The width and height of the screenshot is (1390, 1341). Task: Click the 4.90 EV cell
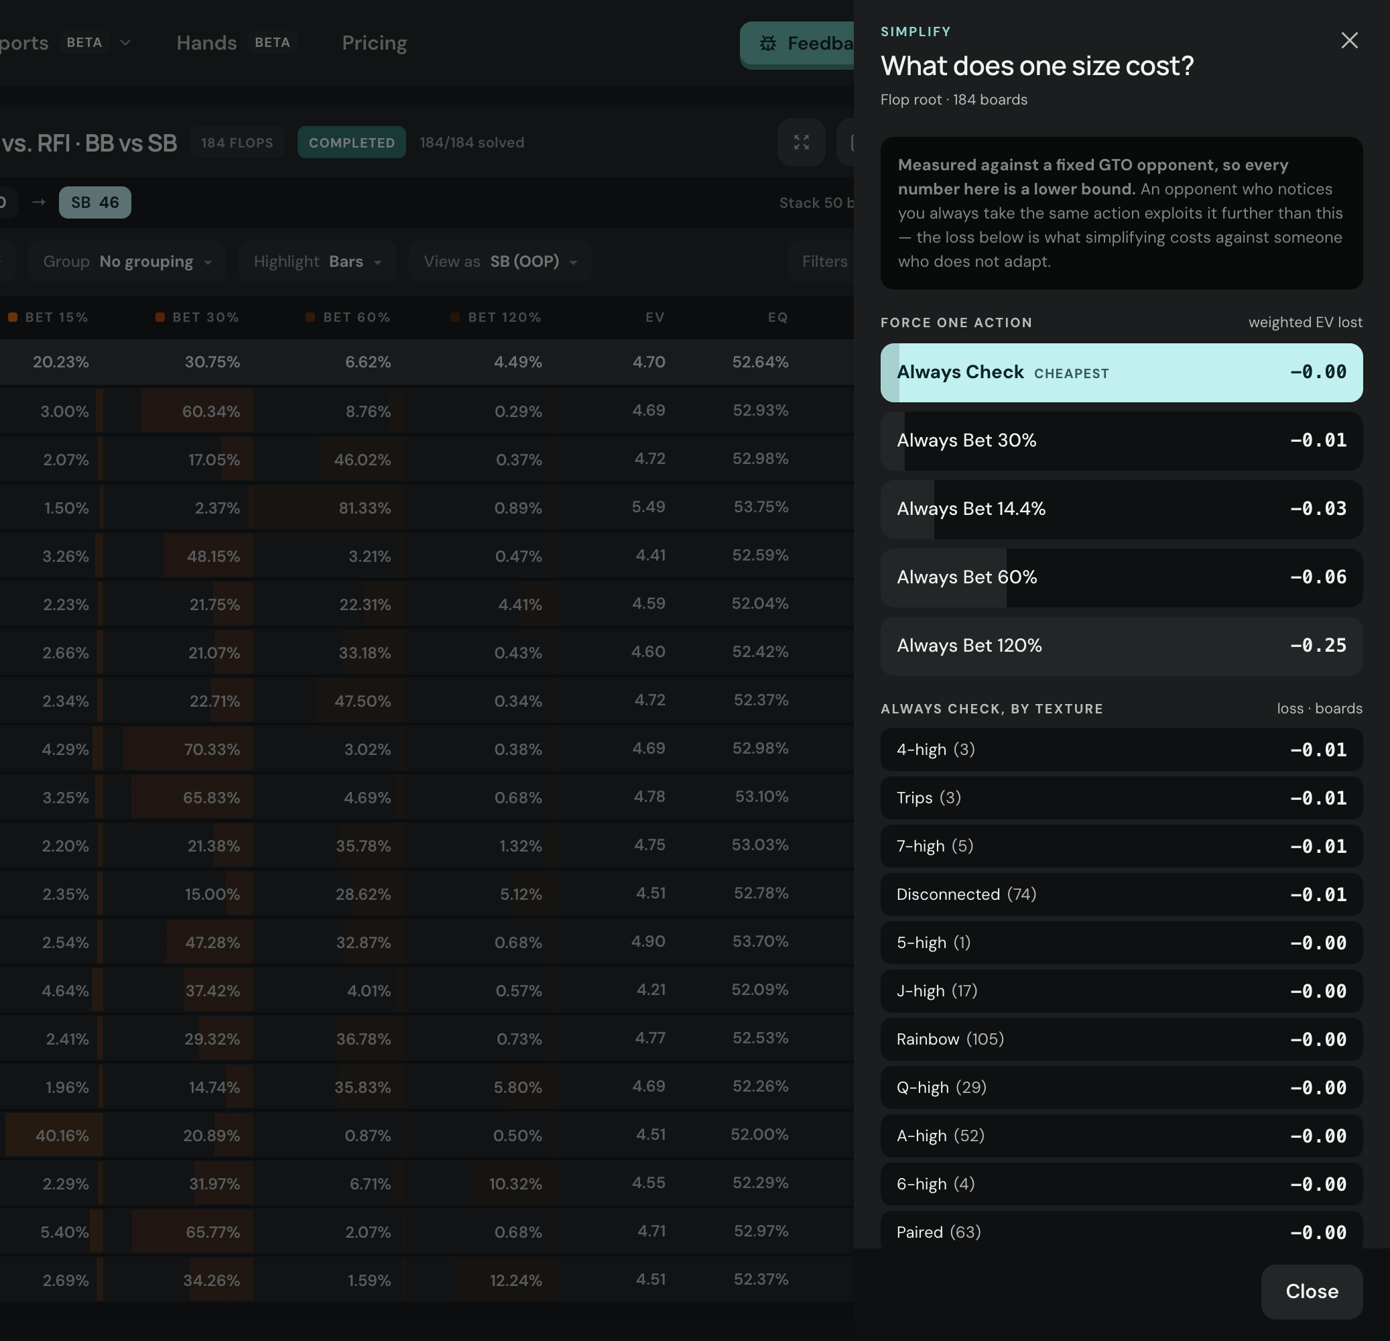(x=649, y=941)
